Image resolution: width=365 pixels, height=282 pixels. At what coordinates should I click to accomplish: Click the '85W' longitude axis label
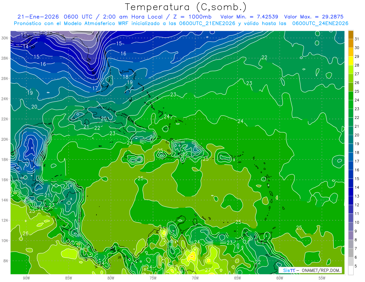tap(68, 278)
